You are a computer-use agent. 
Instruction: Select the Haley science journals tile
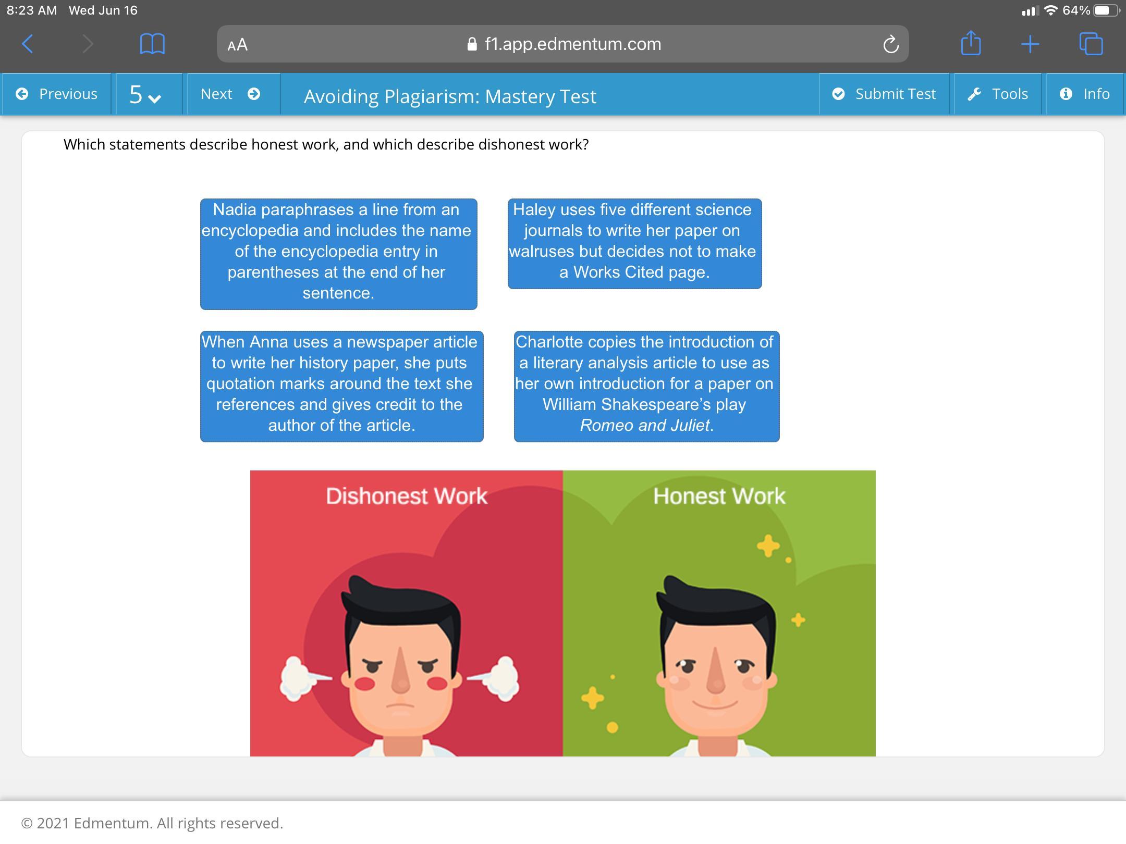[634, 243]
